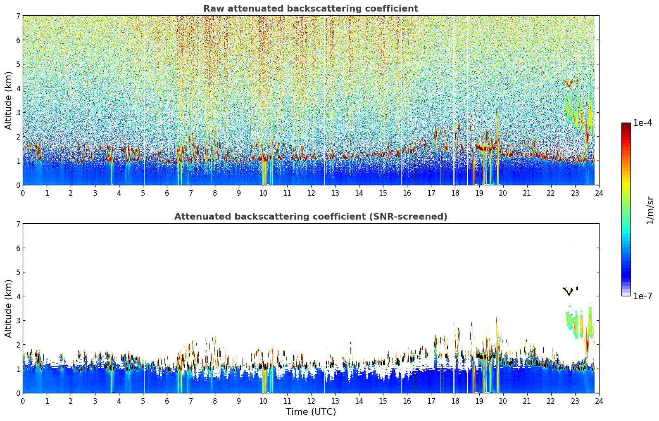Click the '1e-7' colorbar minimum label
This screenshot has width=659, height=421.
(x=642, y=296)
